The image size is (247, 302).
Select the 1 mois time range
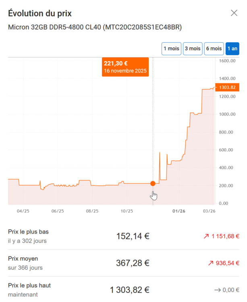click(x=171, y=49)
